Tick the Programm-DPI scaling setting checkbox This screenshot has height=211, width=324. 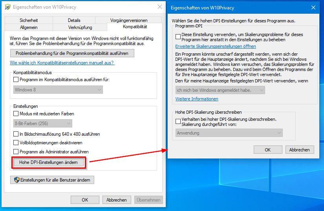(x=178, y=37)
